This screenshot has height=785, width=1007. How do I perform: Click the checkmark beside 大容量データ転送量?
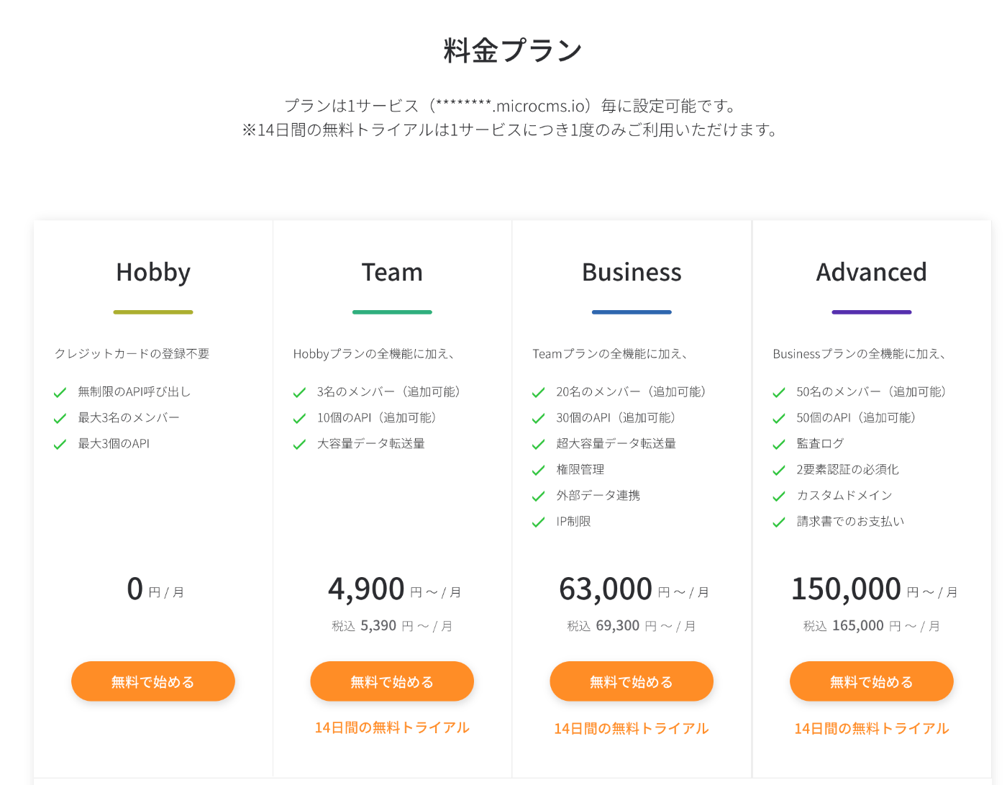coord(299,445)
